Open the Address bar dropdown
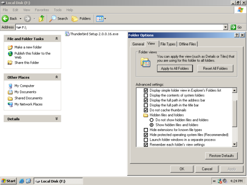This screenshot has height=185, width=247. [x=225, y=27]
